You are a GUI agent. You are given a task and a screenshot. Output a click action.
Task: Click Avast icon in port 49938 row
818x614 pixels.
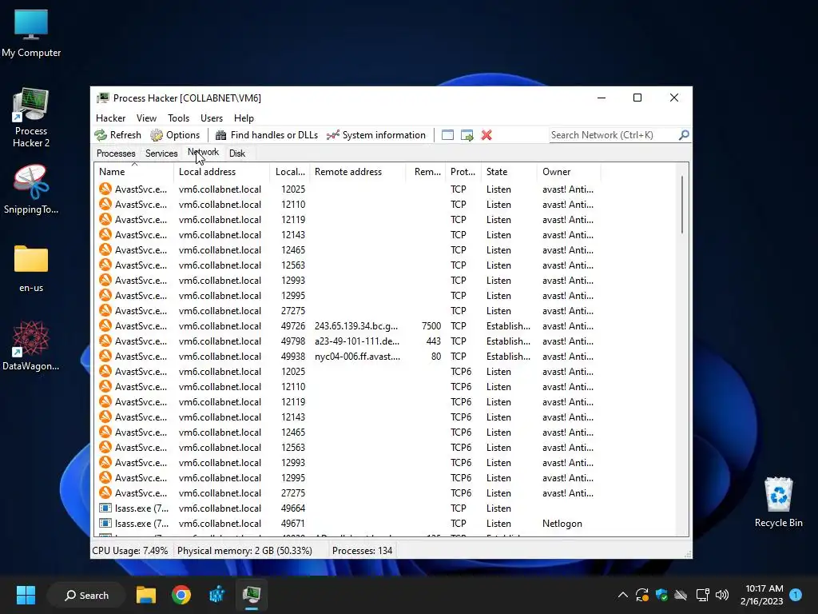tap(105, 356)
